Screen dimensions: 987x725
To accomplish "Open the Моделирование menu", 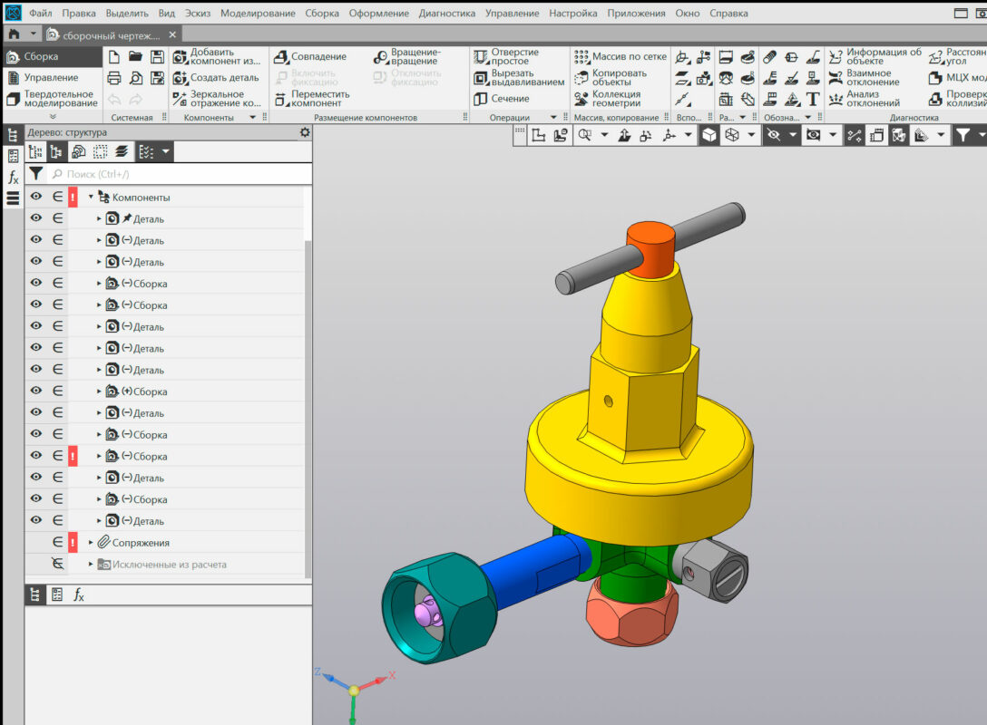I will [258, 14].
